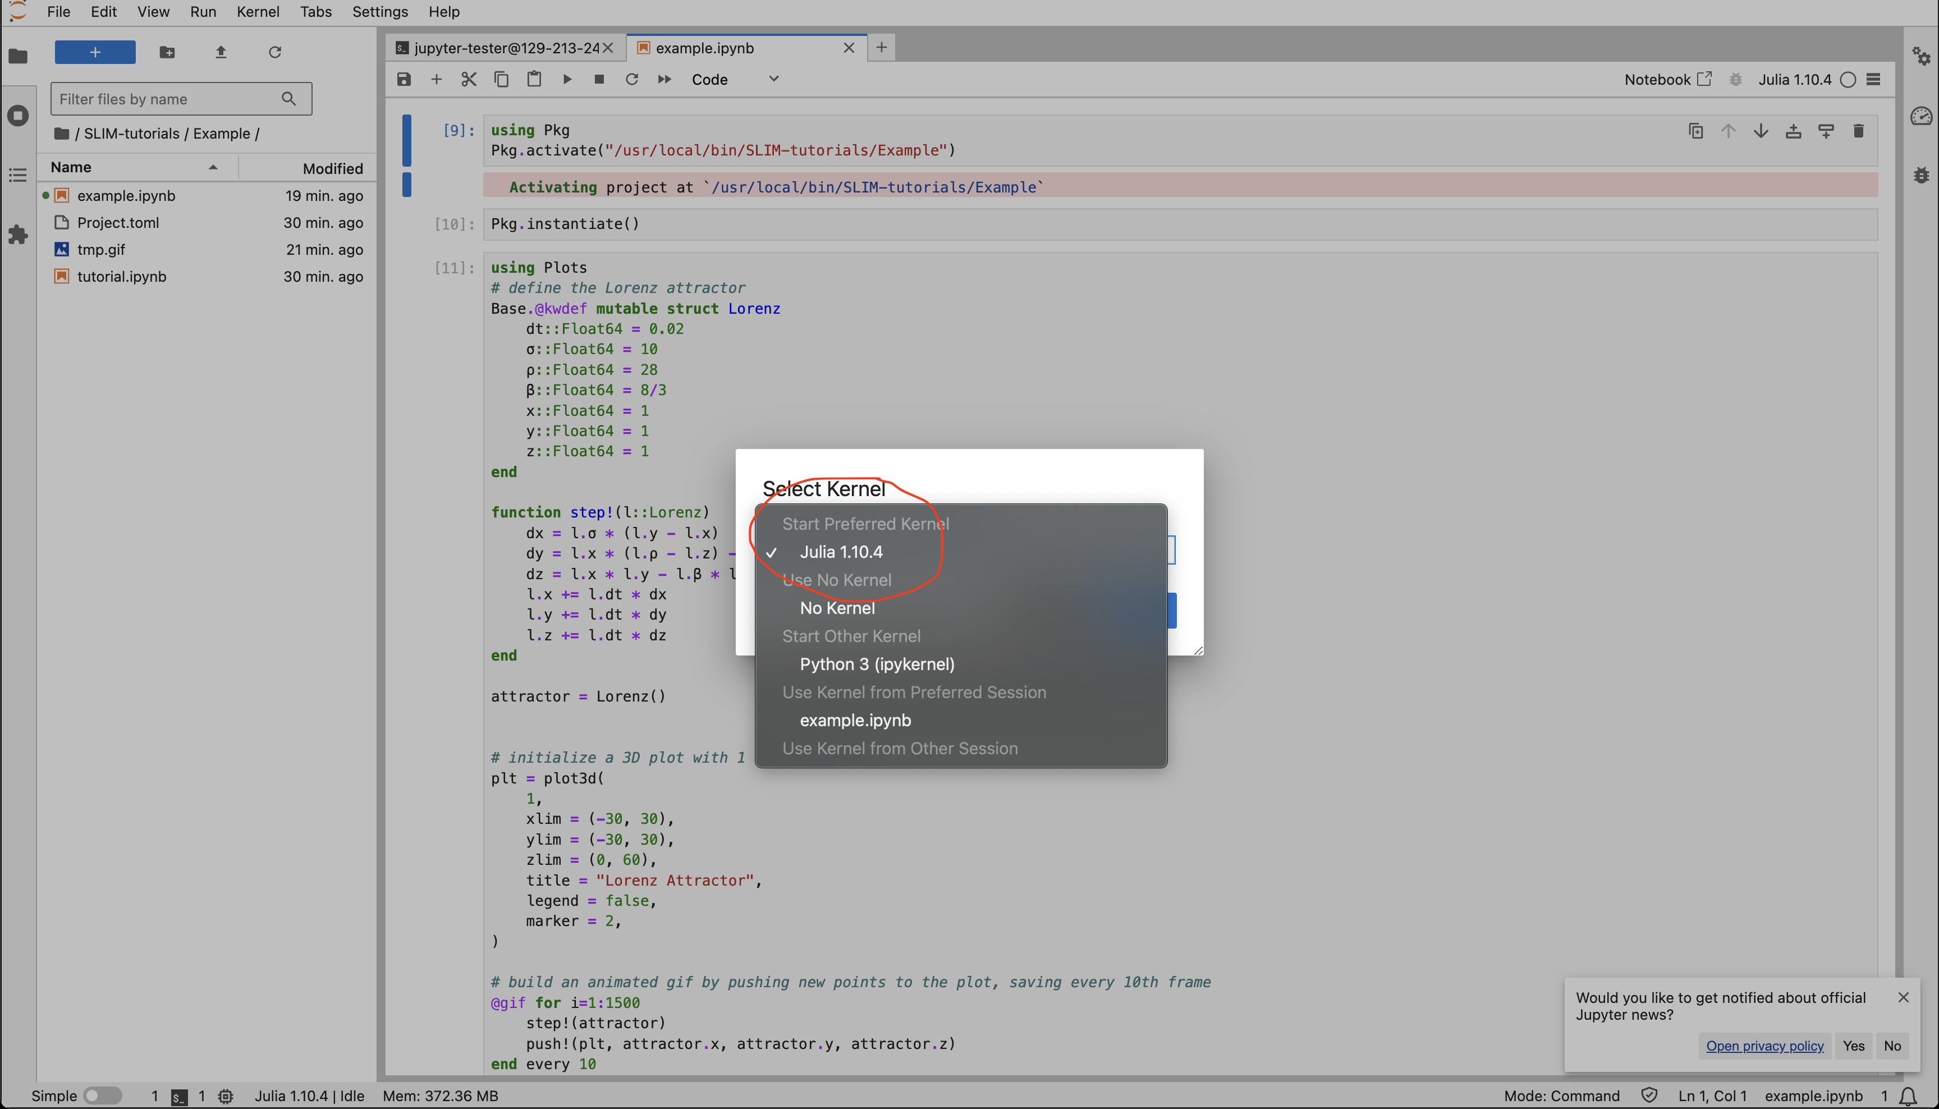Expand the Kernel menu
This screenshot has width=1939, height=1109.
point(258,12)
